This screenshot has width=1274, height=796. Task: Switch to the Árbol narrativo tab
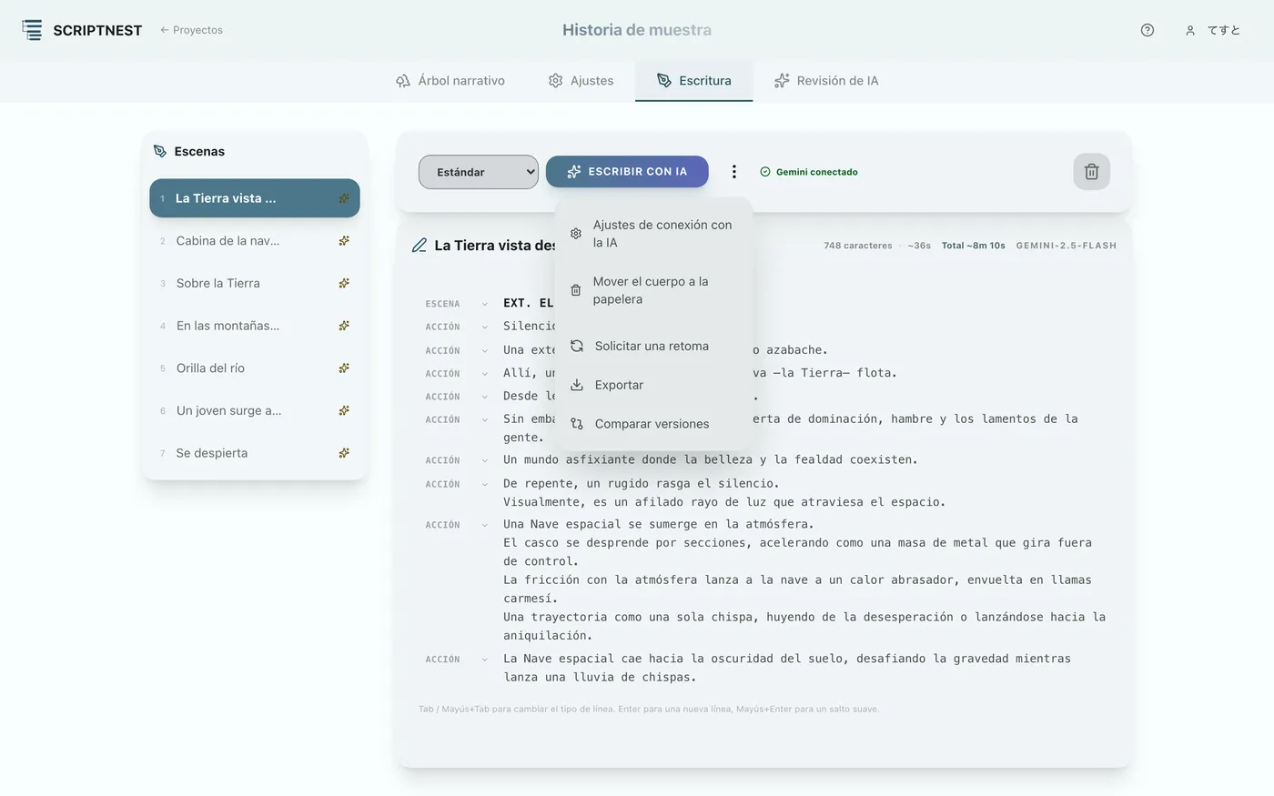(x=450, y=81)
